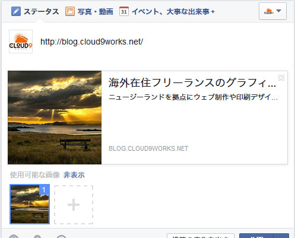Click the 使用可能な画像 label

[x=35, y=175]
